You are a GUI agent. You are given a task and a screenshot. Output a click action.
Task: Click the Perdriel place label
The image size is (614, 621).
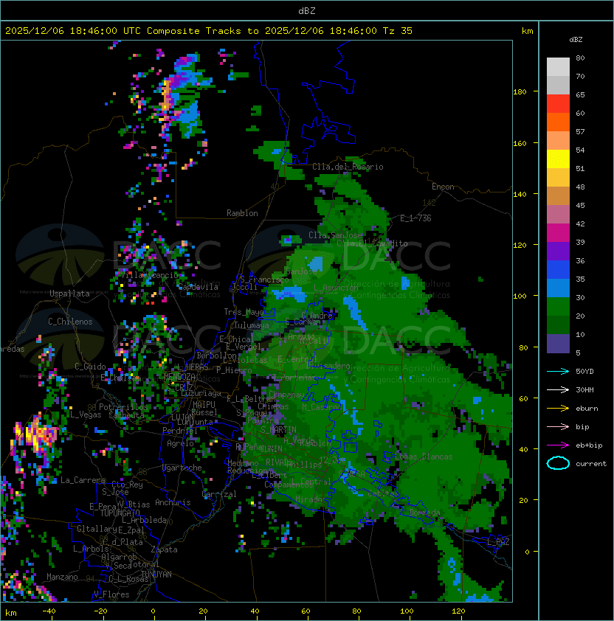(x=179, y=430)
